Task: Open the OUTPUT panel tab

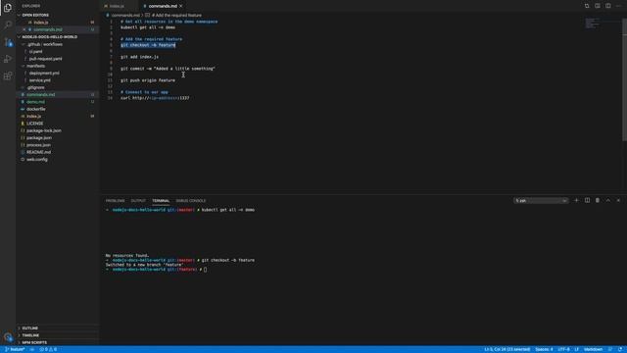Action: pos(138,200)
